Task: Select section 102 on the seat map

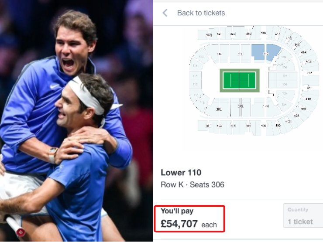Action: click(241, 106)
